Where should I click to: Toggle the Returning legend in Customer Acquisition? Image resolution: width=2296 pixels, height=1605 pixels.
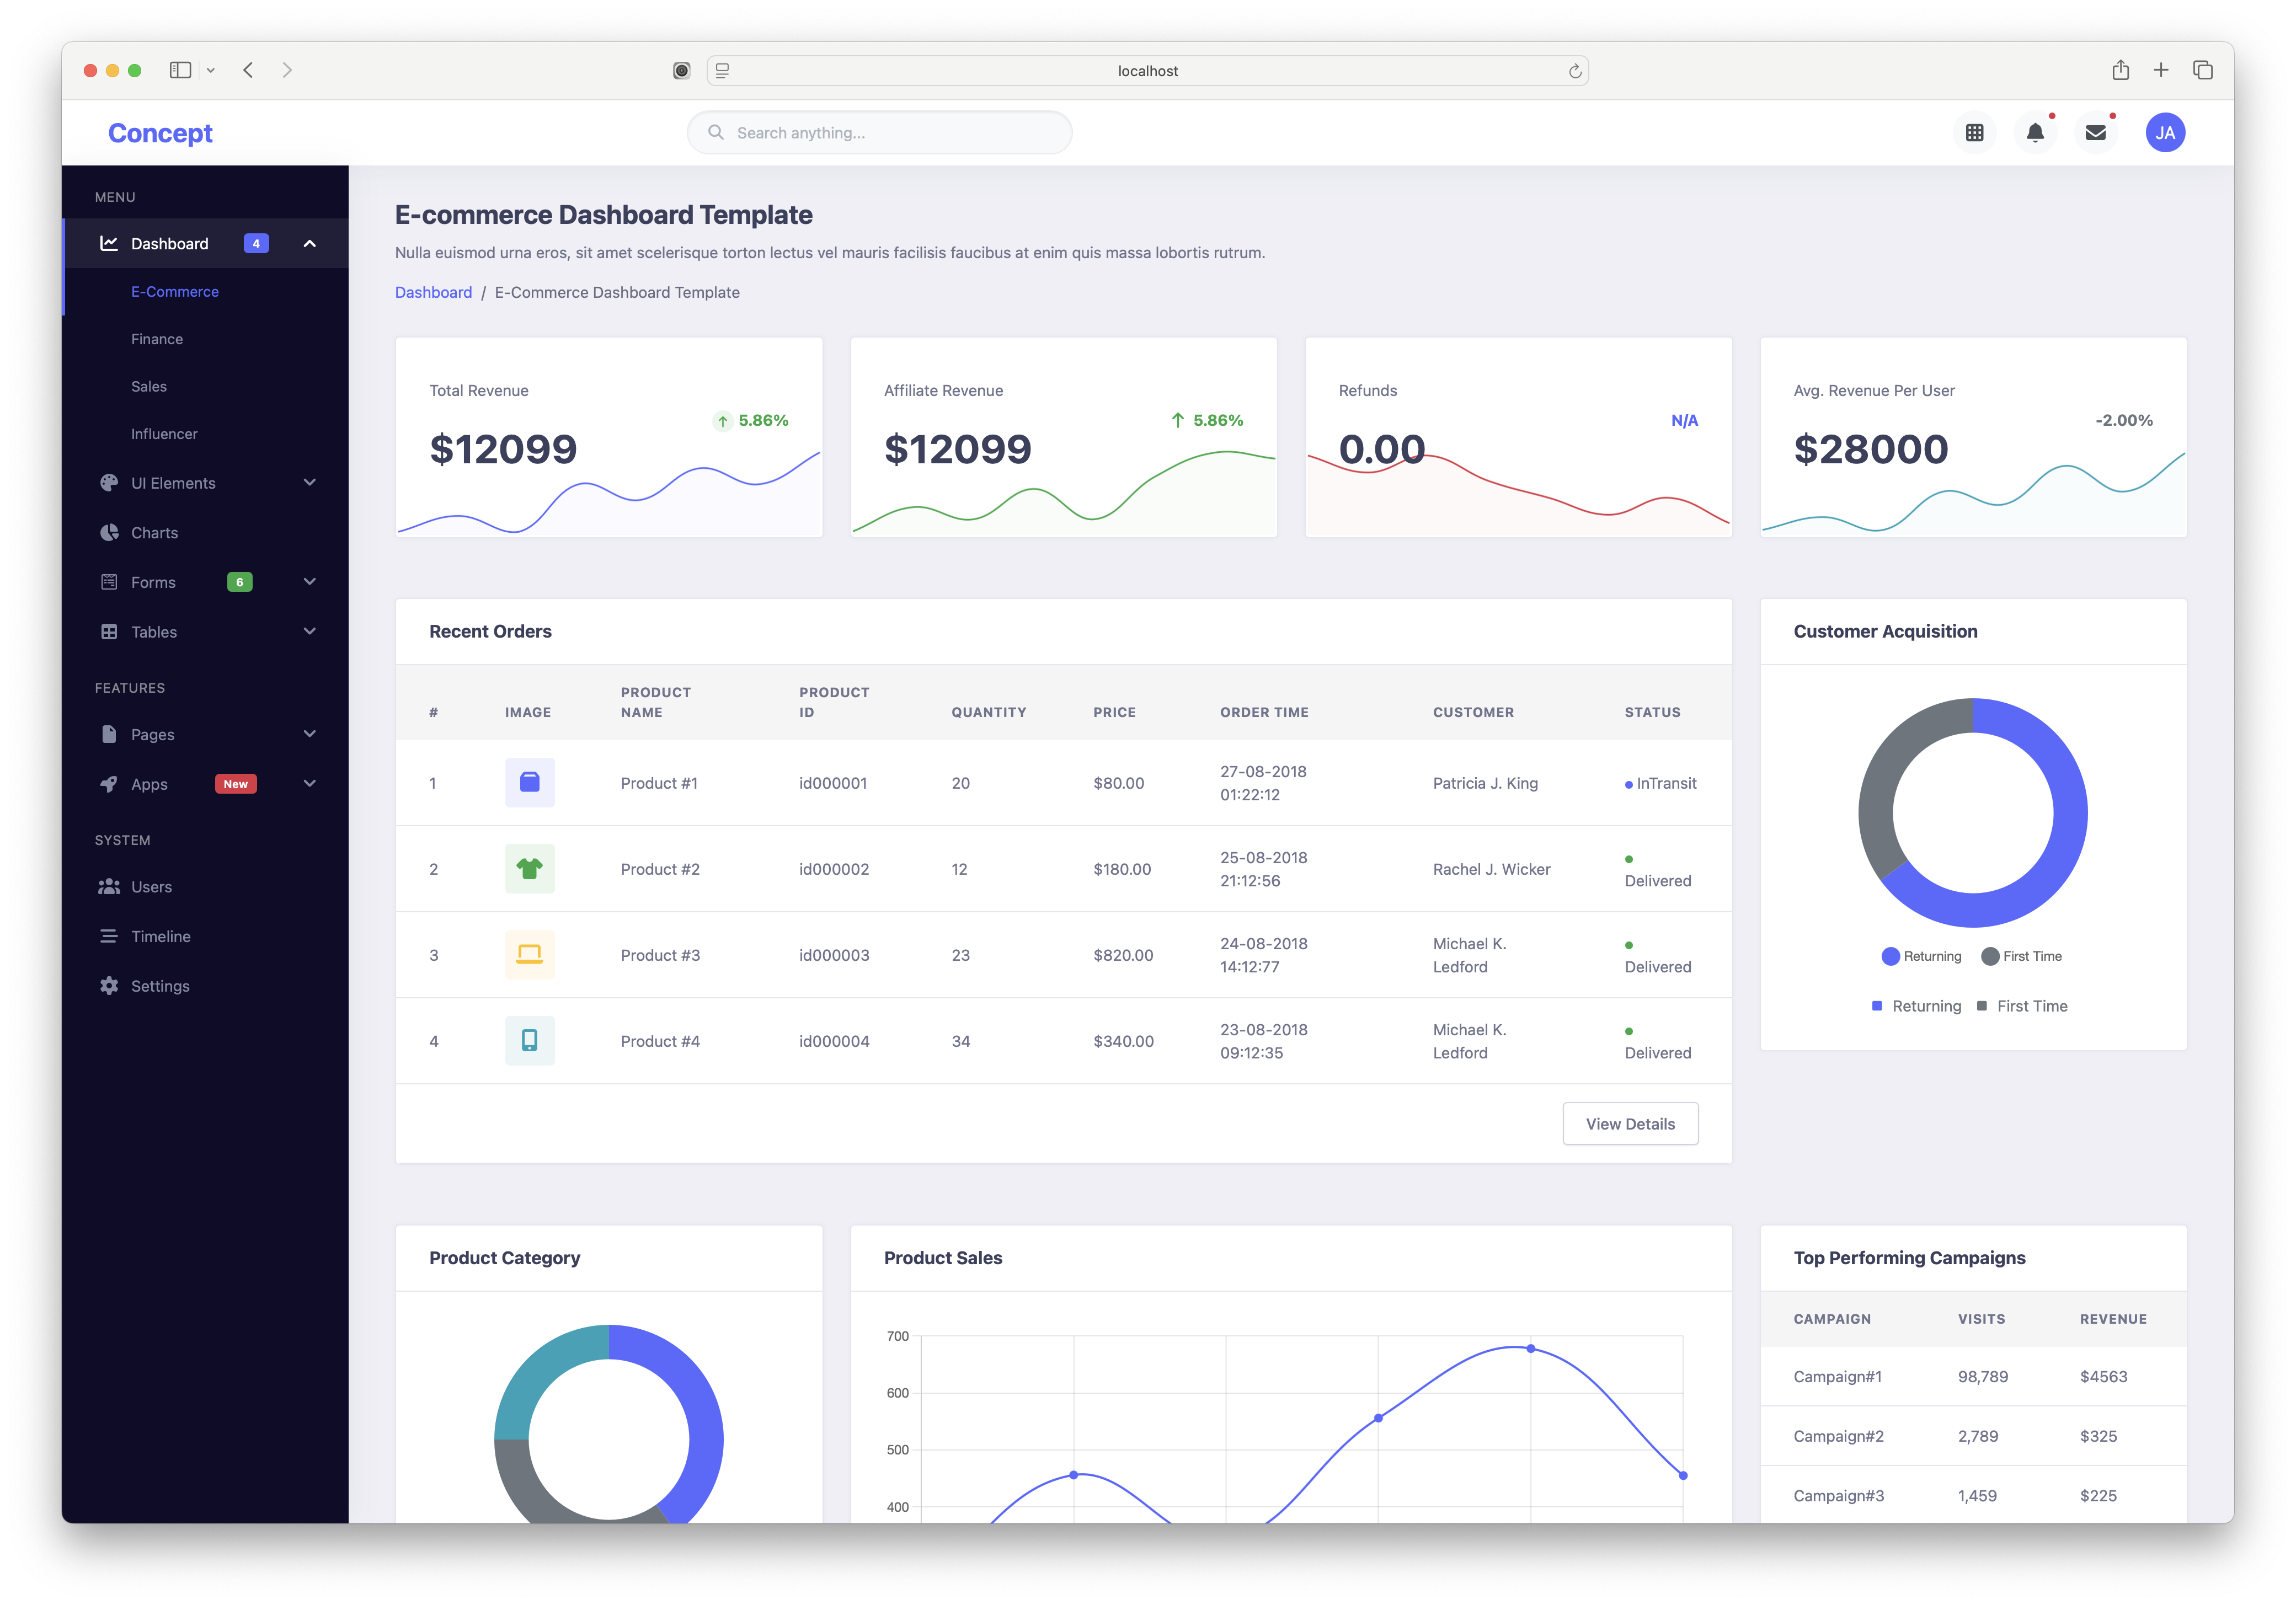(1920, 956)
